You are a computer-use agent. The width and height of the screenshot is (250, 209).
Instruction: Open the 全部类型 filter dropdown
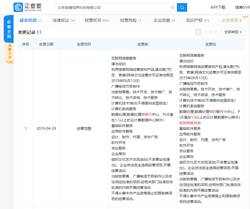click(x=233, y=32)
